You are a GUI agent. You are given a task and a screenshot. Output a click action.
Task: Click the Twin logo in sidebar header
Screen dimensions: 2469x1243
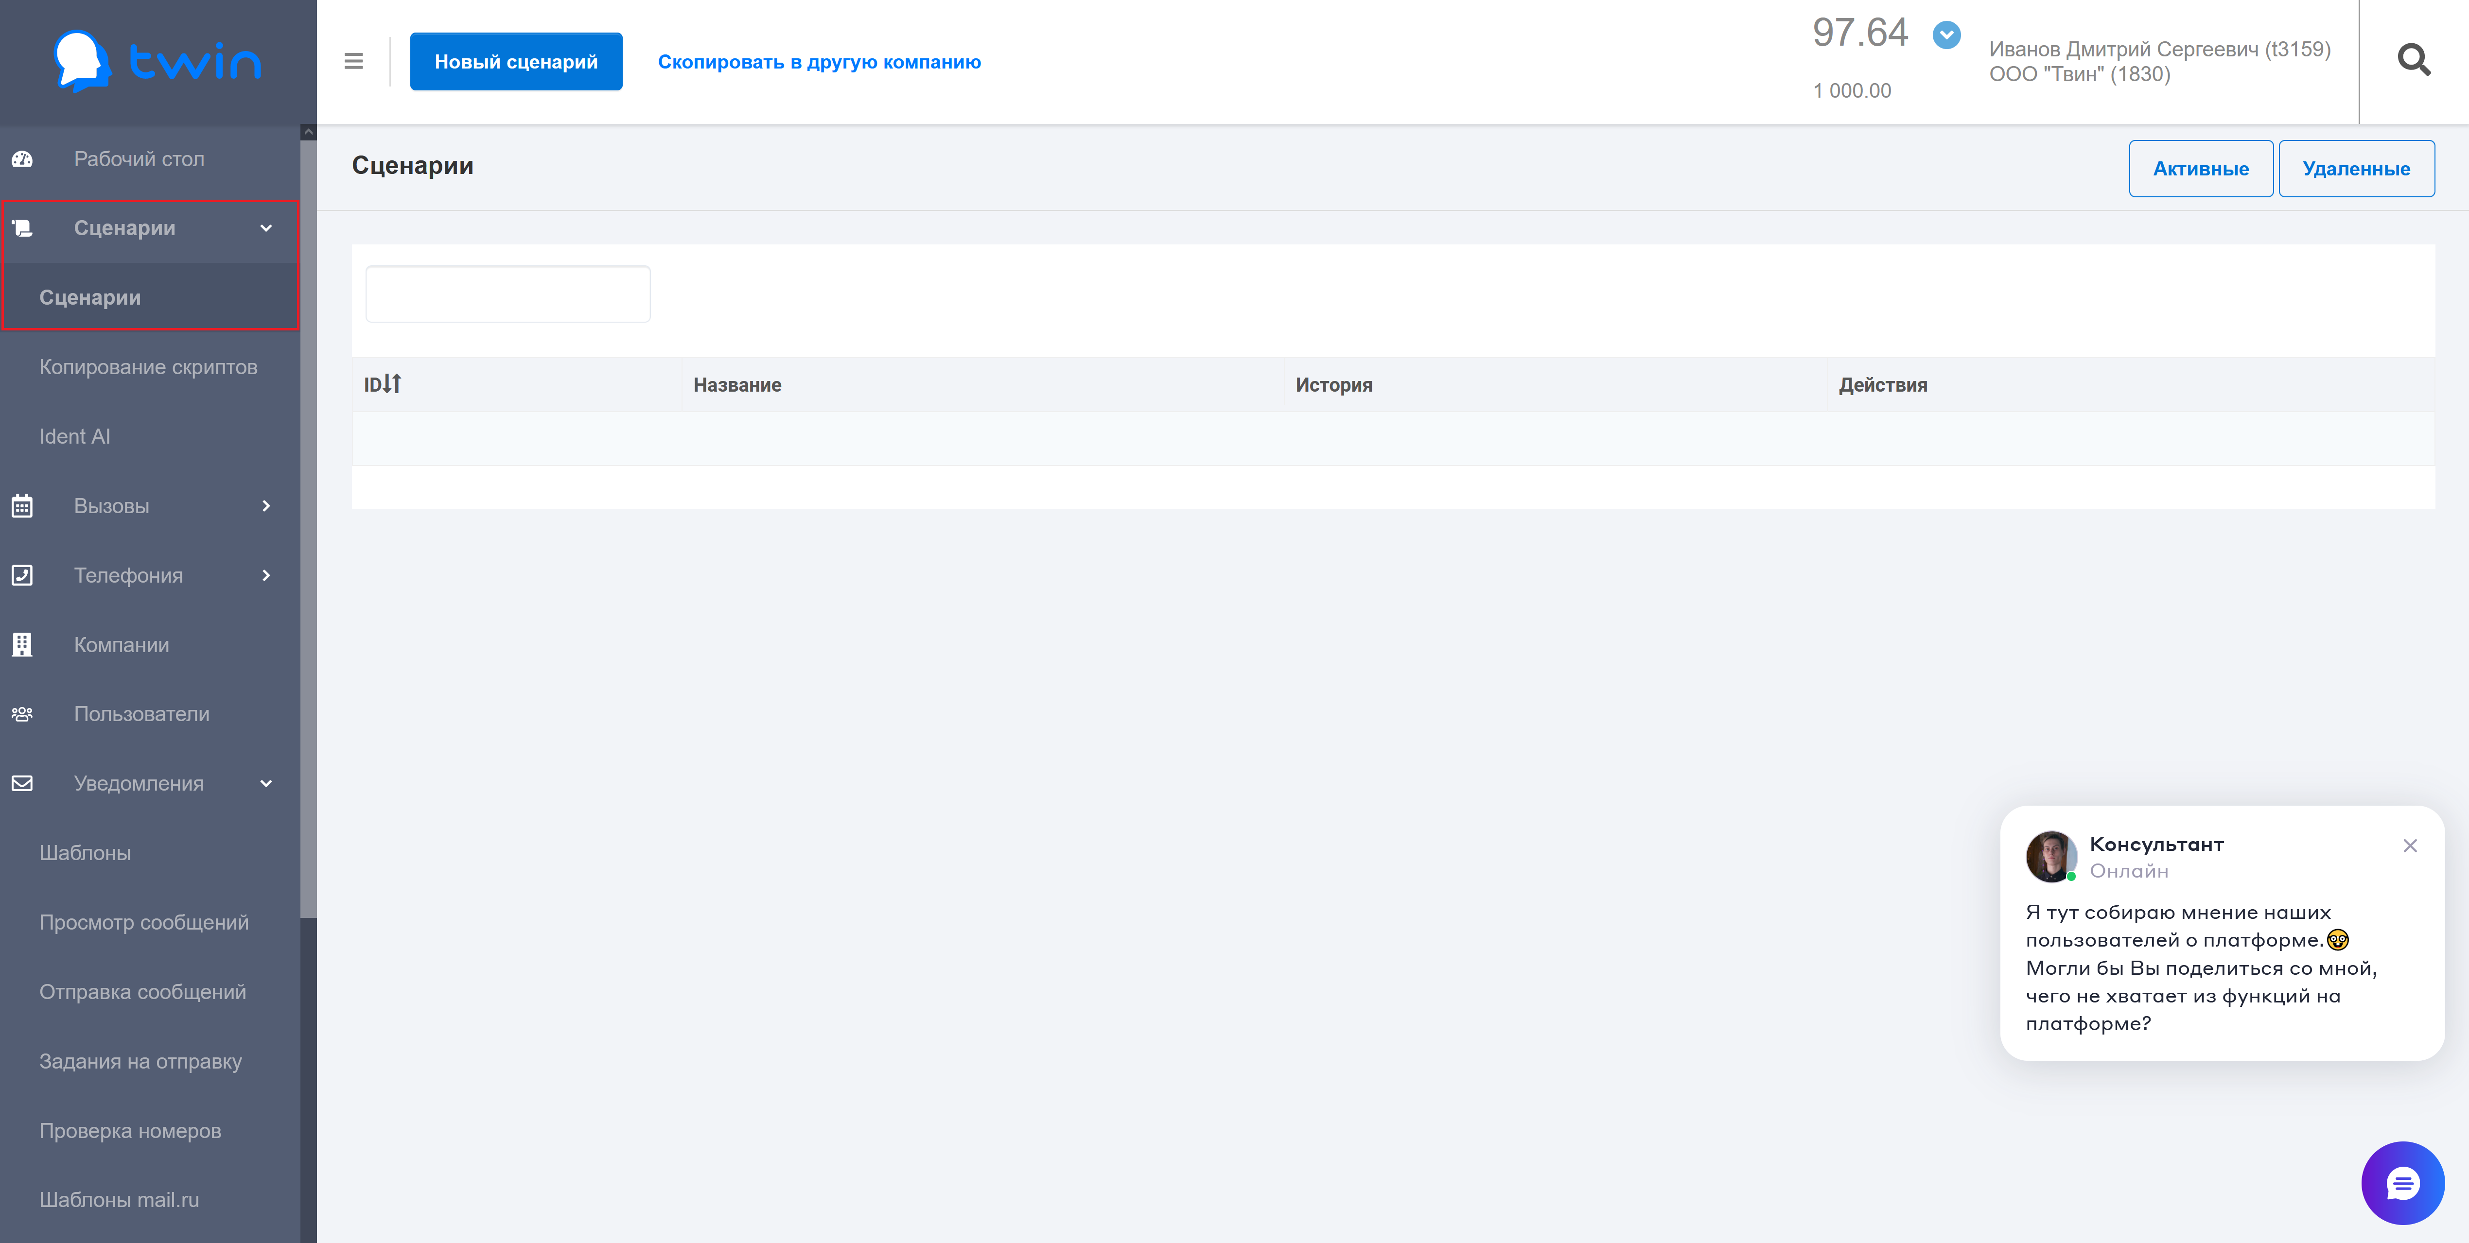click(158, 61)
